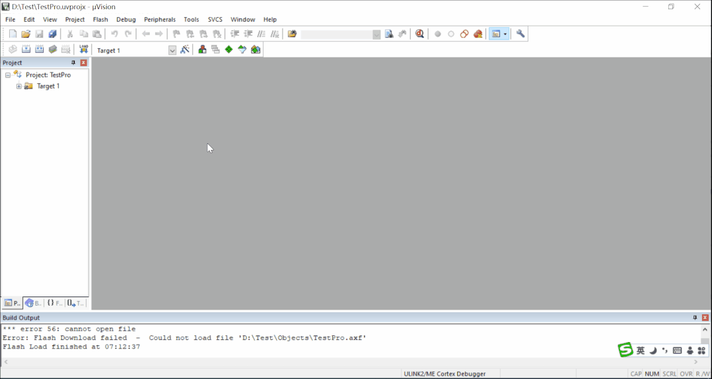
Task: Click the Sogou IME 'S' icon
Action: (625, 350)
